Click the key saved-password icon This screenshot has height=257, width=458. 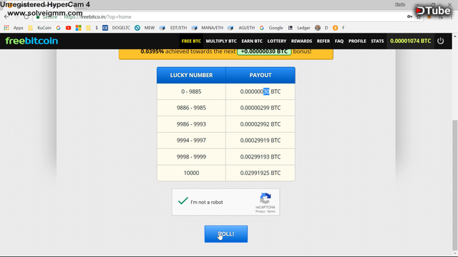coord(409,17)
